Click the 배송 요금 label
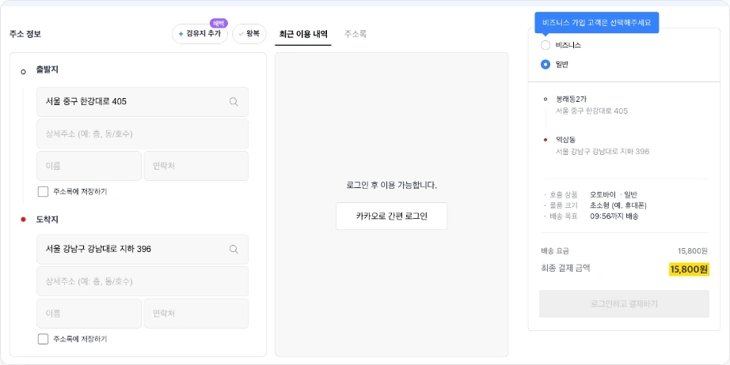Image resolution: width=730 pixels, height=365 pixels. tap(555, 251)
